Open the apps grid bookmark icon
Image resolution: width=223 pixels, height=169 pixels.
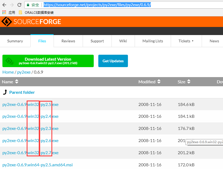[4, 12]
